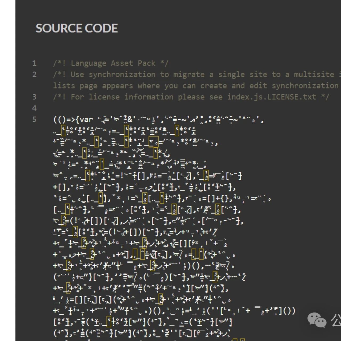
Task: Select line number 1 in gutter
Action: 34,63
